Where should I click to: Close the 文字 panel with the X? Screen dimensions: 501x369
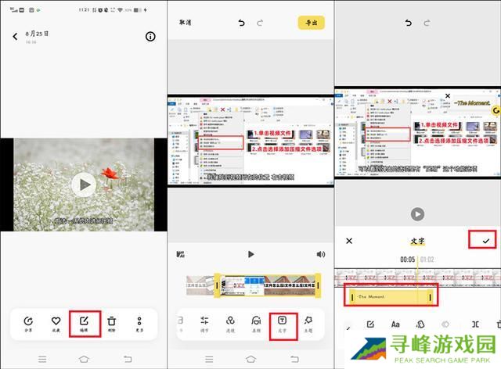pyautogui.click(x=349, y=241)
